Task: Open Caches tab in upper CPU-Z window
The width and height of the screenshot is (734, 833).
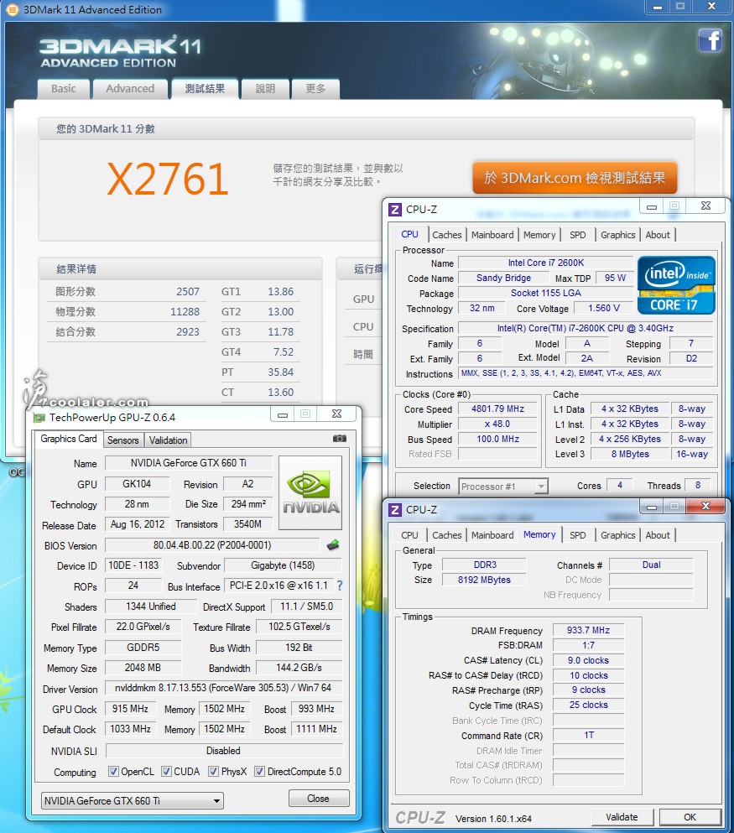Action: click(446, 235)
